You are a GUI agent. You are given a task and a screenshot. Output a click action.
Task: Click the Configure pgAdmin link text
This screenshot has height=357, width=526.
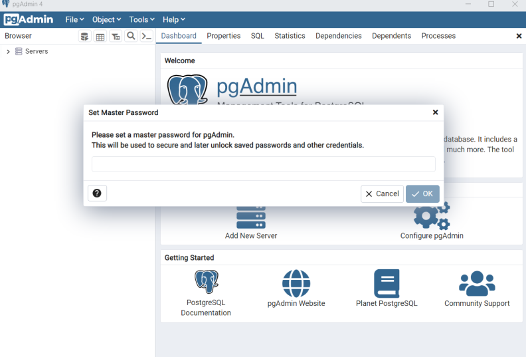432,236
